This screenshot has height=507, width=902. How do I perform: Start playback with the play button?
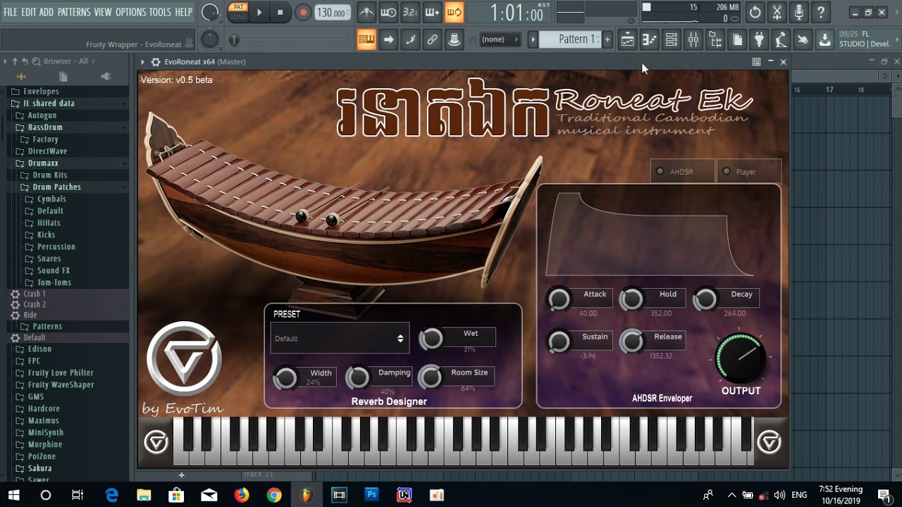point(259,12)
